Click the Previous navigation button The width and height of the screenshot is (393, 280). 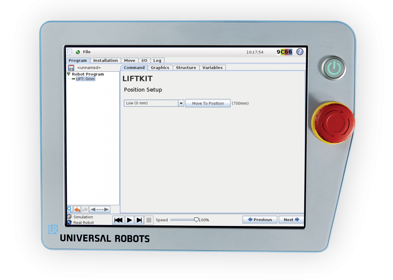coord(260,220)
